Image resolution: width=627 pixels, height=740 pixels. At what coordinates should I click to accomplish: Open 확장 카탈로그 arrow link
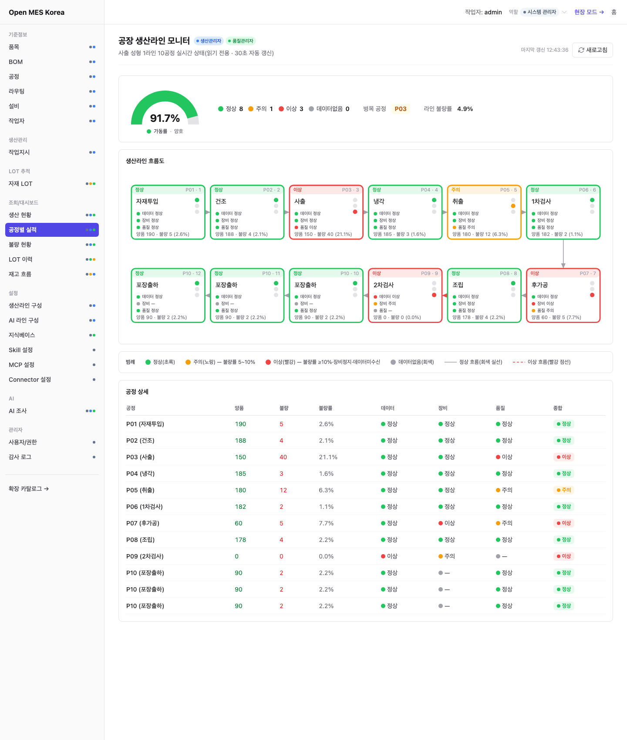[x=29, y=489]
